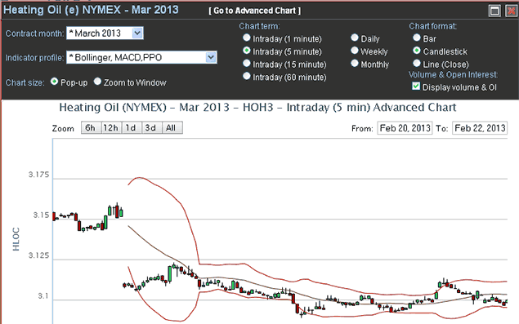Select Pop-up chart size
This screenshot has width=519, height=324.
pos(54,82)
